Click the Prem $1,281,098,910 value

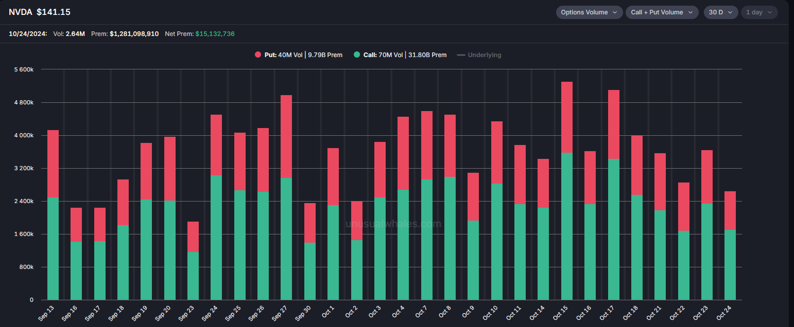134,33
